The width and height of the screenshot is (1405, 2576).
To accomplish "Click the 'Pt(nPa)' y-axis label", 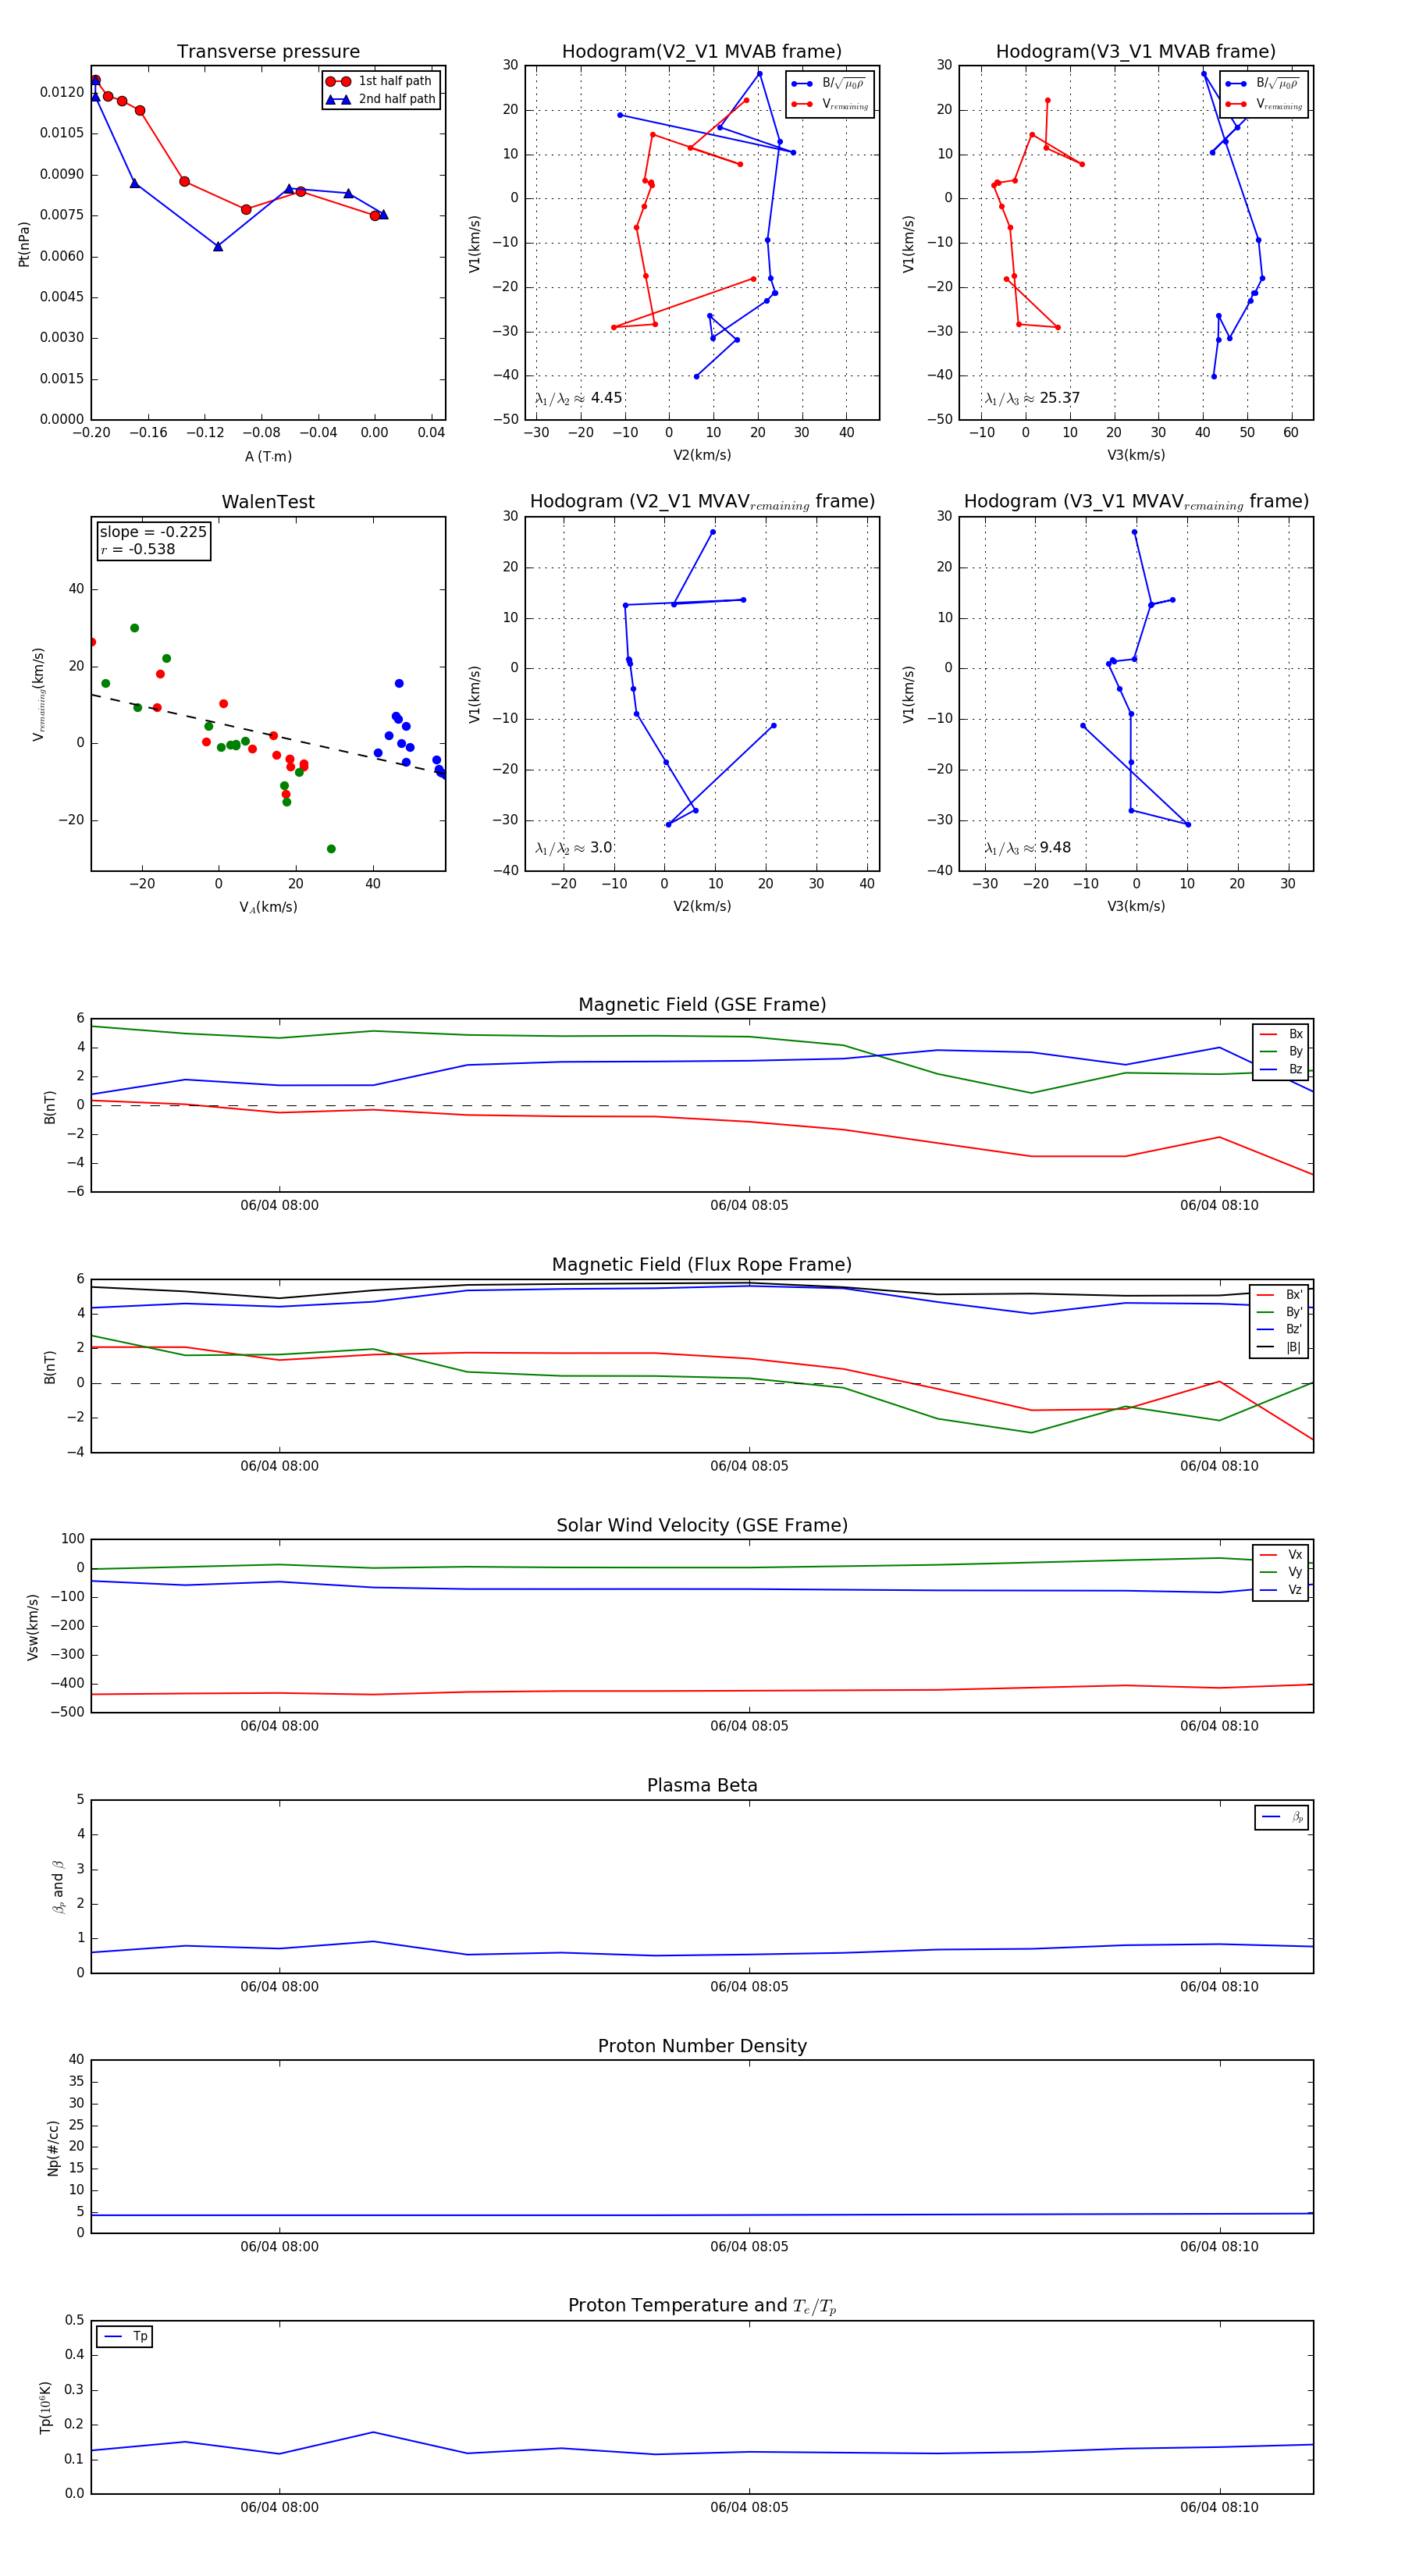I will (x=24, y=243).
